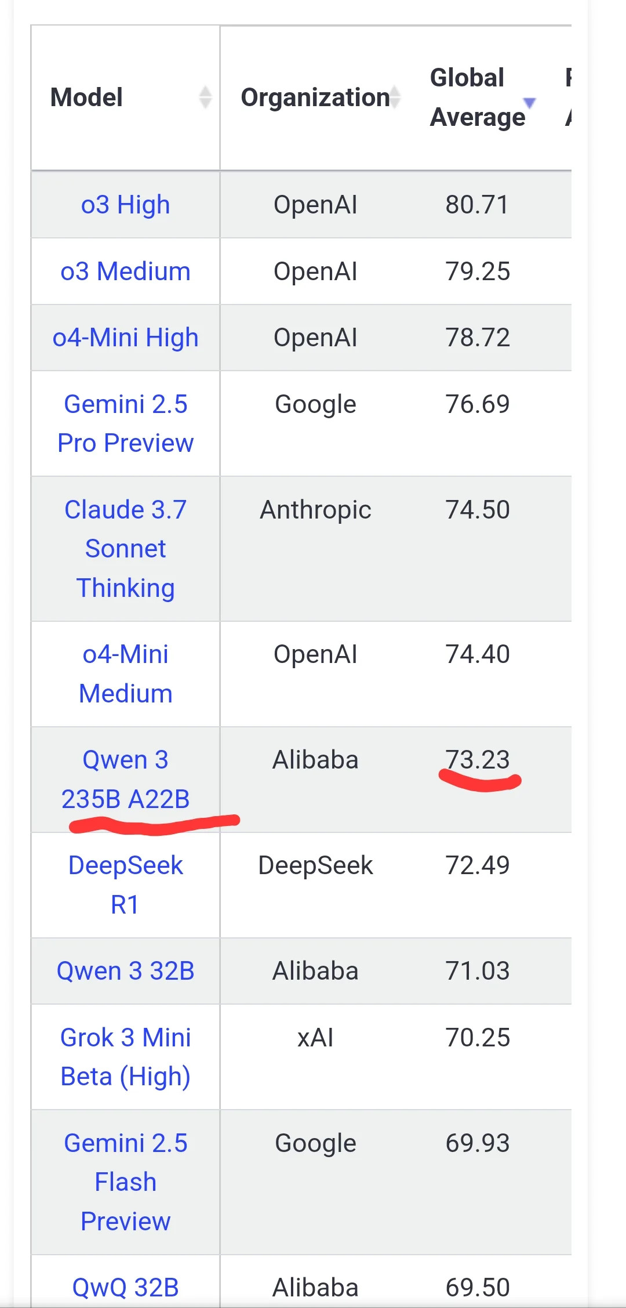Click the Organization column header
The image size is (626, 1308).
(x=316, y=98)
